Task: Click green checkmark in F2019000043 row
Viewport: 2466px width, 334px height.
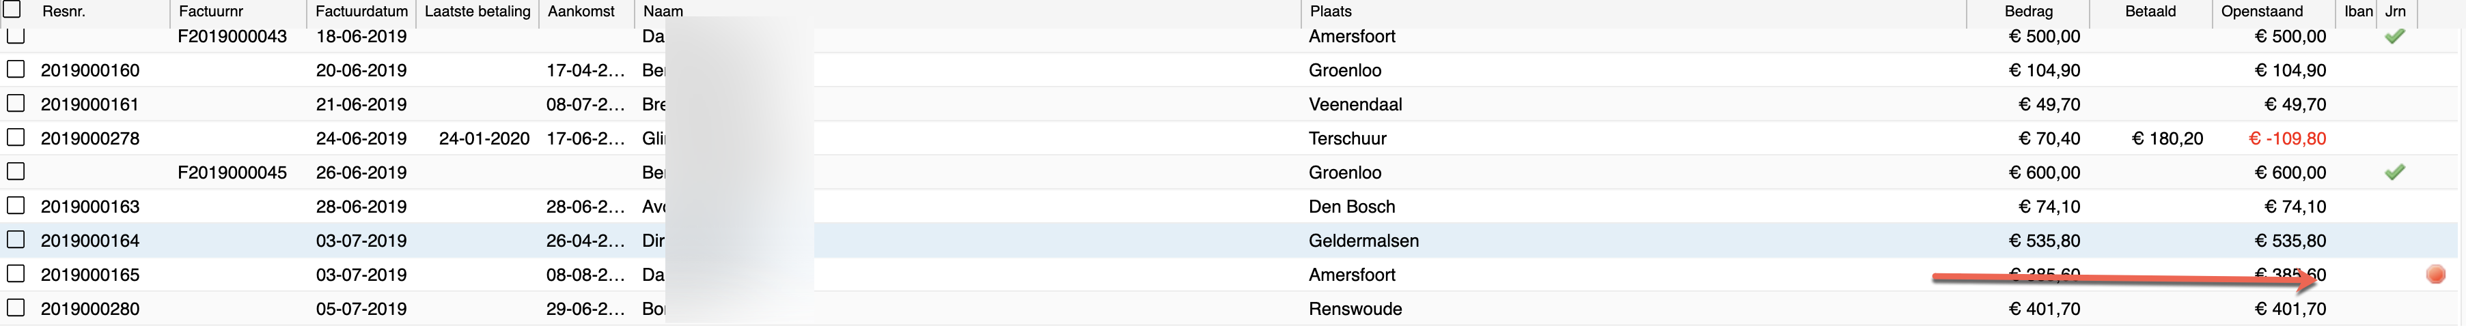Action: [2394, 36]
